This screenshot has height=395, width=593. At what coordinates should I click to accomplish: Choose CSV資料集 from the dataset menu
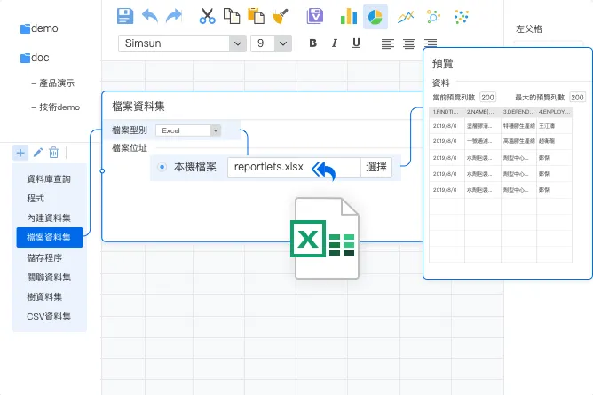coord(50,317)
